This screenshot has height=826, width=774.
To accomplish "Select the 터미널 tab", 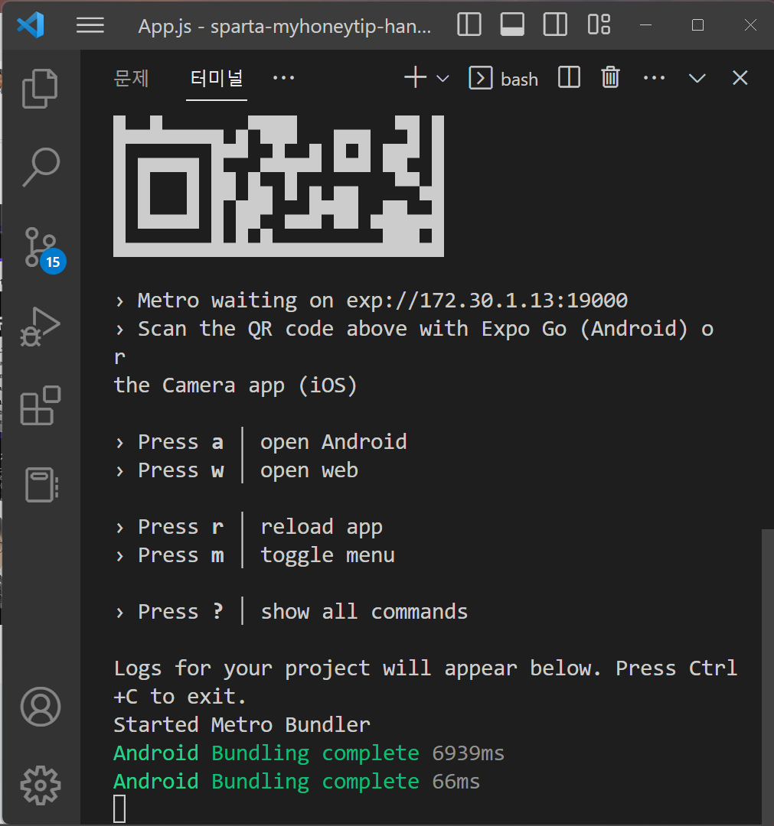I will point(217,79).
